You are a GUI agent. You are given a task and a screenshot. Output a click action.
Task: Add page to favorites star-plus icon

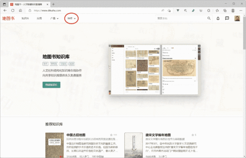[169, 11]
